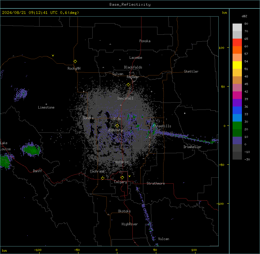
Task: Click the asterisk marker east of Innisfail
Action: (x=151, y=91)
